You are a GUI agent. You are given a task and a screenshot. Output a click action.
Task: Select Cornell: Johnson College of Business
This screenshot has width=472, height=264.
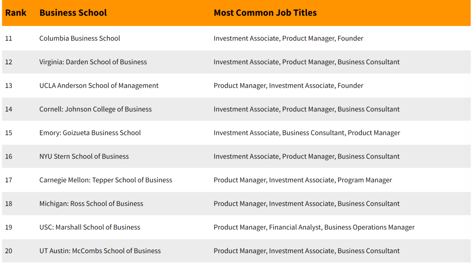click(96, 109)
